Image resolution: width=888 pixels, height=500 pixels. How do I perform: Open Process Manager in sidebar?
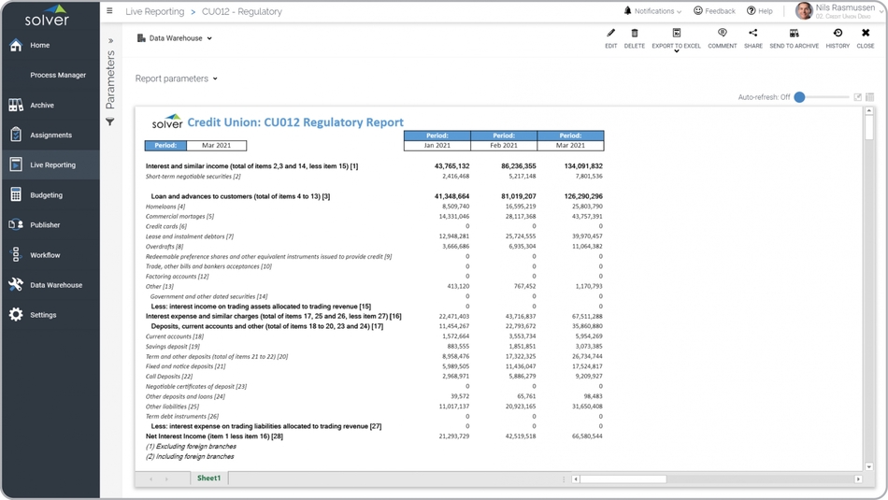click(57, 75)
